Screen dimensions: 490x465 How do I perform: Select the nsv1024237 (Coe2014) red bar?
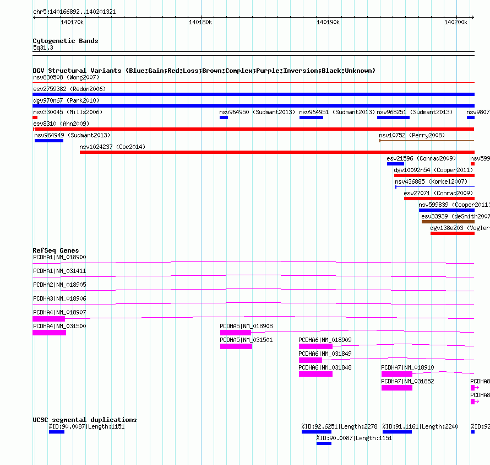277,152
